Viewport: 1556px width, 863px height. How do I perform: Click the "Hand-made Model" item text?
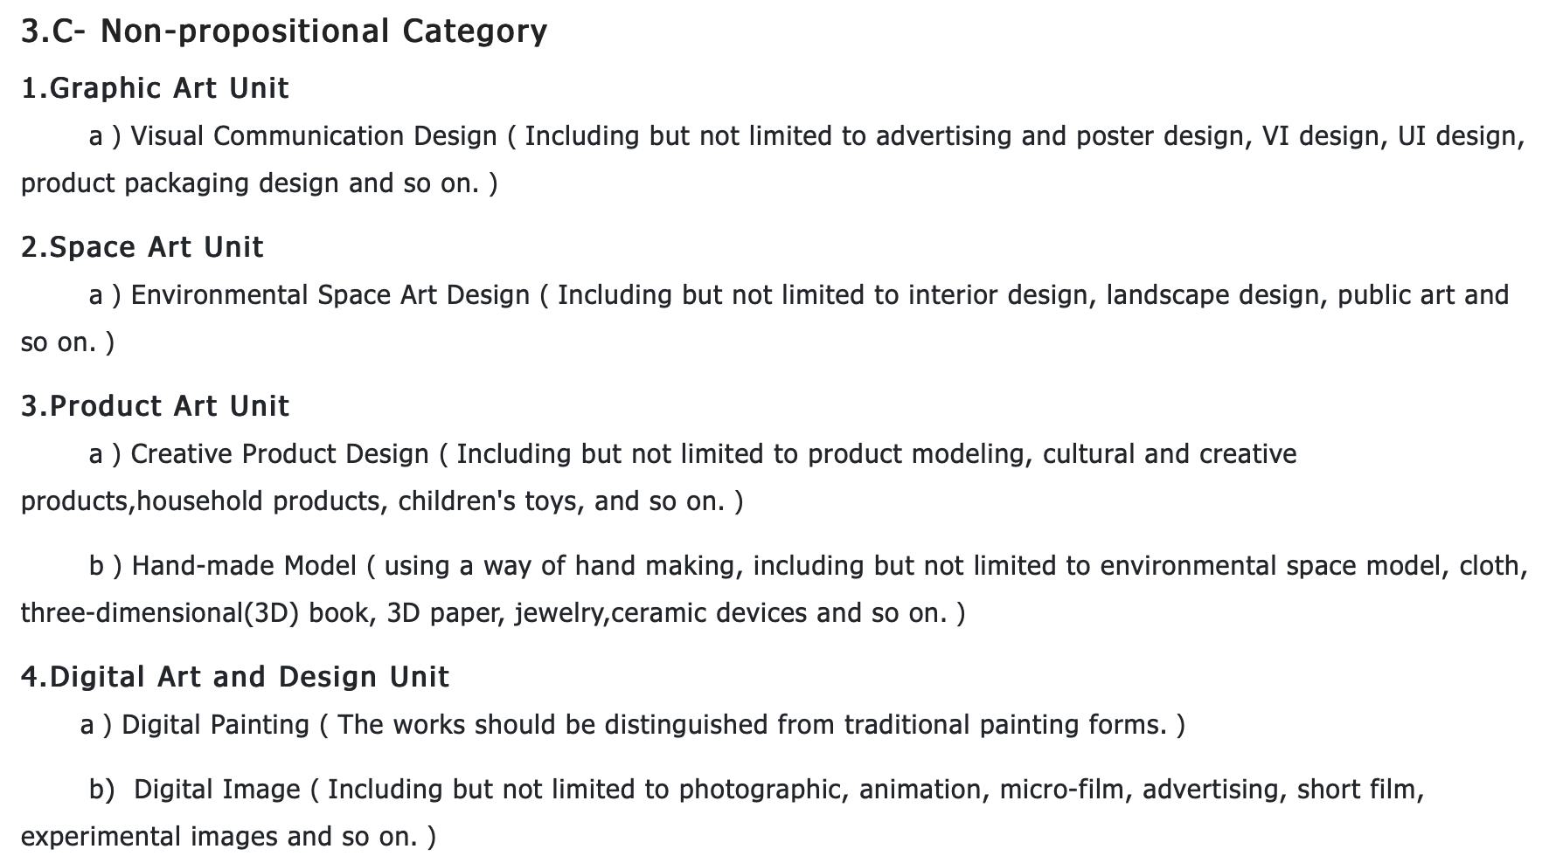pyautogui.click(x=244, y=566)
